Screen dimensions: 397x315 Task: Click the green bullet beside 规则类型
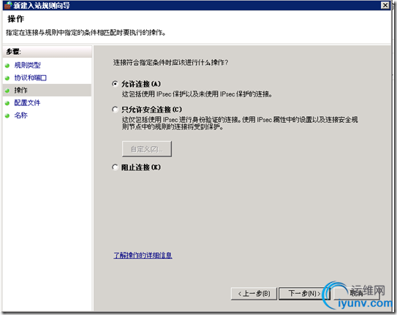pos(7,66)
